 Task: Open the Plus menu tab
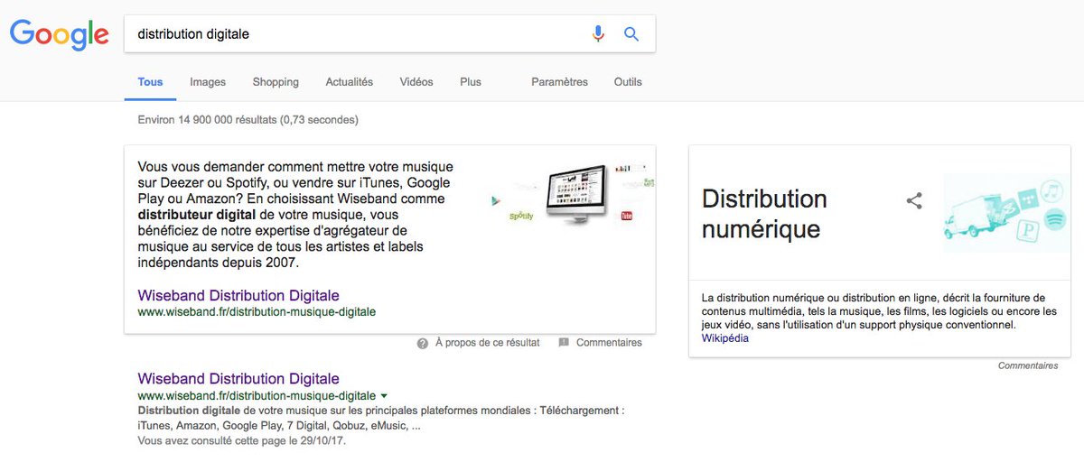pos(471,82)
